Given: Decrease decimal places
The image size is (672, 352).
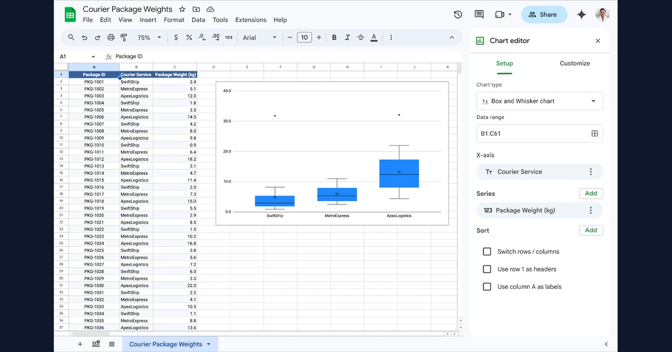Looking at the screenshot, I should coord(202,37).
